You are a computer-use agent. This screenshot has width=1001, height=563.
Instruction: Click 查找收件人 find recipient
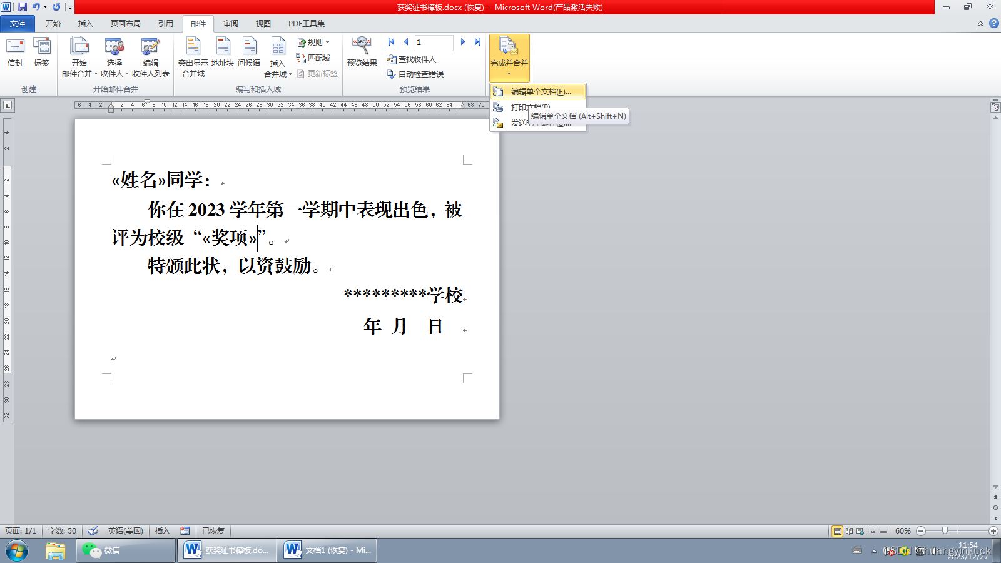click(x=412, y=59)
